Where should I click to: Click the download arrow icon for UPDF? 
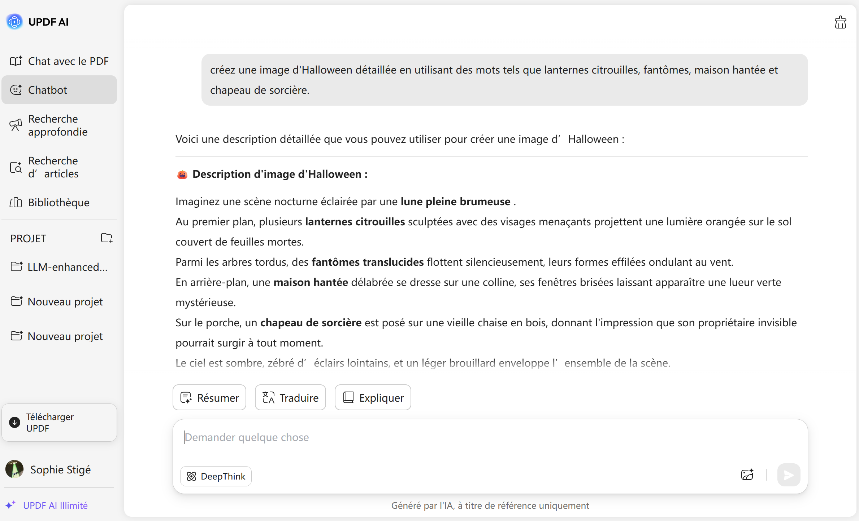[x=15, y=422]
